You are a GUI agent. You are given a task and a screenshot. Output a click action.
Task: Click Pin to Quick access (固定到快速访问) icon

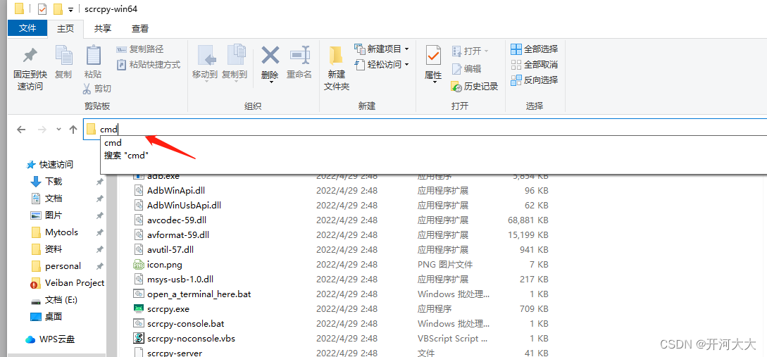30,56
